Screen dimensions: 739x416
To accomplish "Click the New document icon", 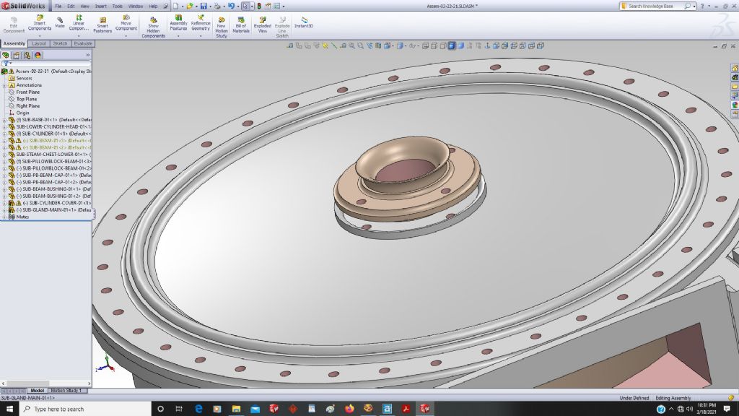I will point(176,6).
